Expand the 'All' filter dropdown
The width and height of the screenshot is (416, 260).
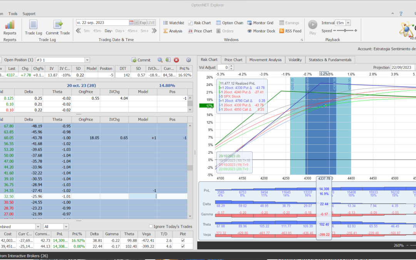[x=66, y=226]
